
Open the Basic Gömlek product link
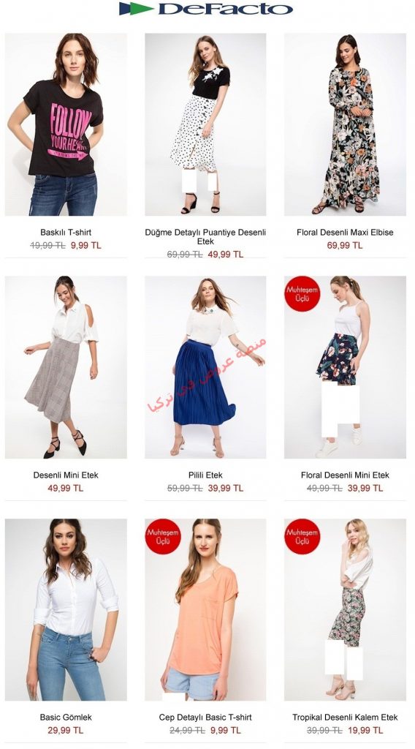(66, 718)
